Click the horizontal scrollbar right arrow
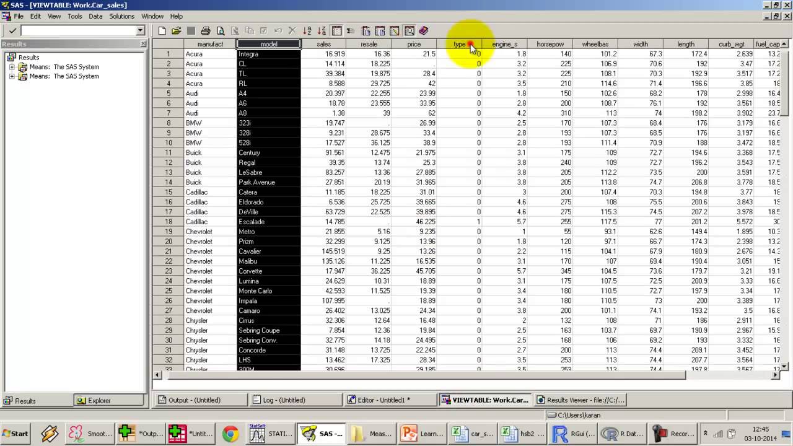 tap(776, 375)
